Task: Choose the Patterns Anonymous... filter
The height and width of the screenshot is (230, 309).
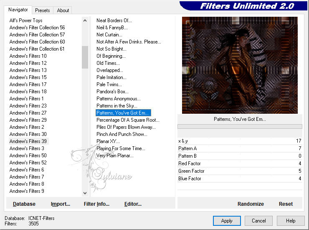Action: tap(119, 99)
